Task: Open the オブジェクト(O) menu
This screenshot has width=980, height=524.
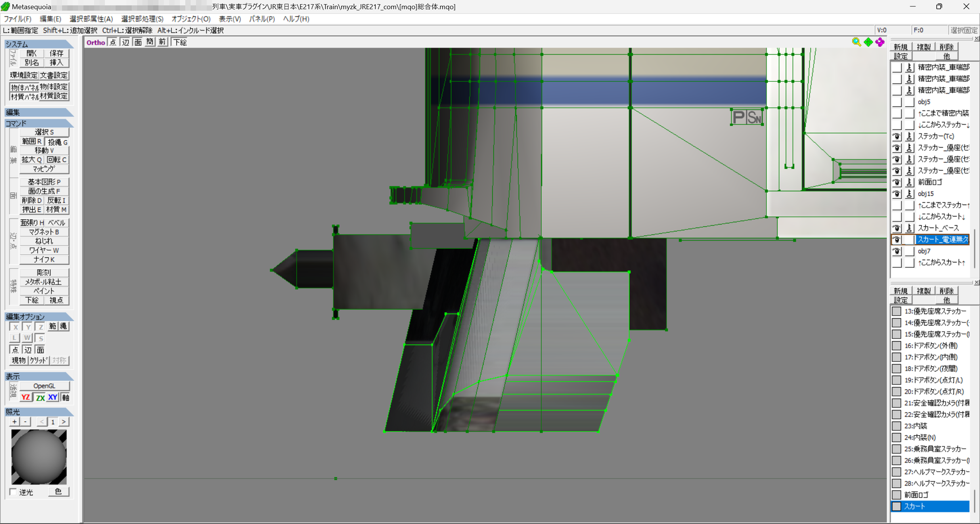Action: coord(191,19)
